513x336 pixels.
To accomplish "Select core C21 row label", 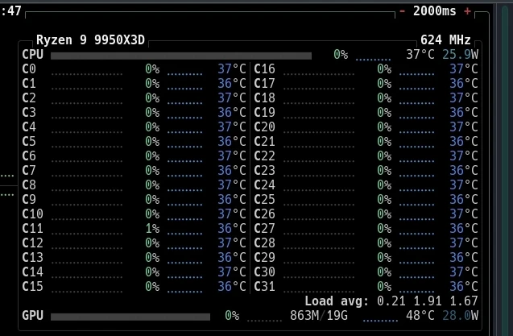I will click(x=264, y=142).
